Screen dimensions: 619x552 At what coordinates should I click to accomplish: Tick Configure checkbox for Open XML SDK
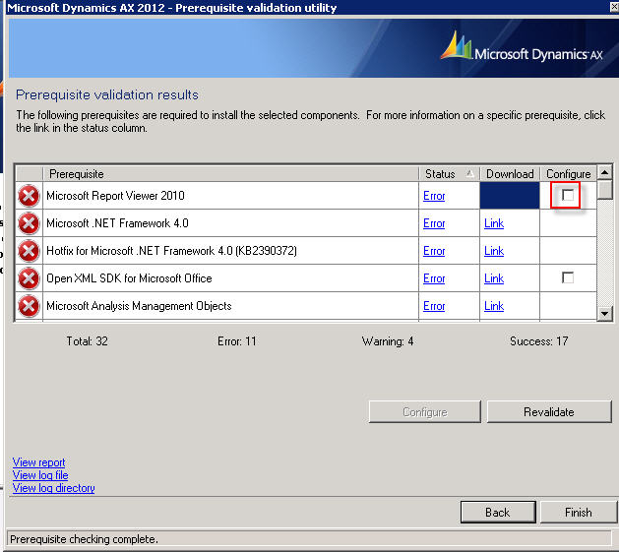568,277
